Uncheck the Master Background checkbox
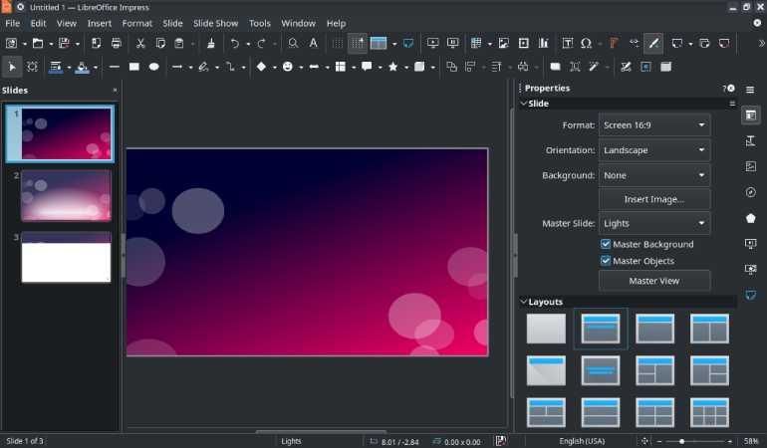The height and width of the screenshot is (448, 767). 606,244
